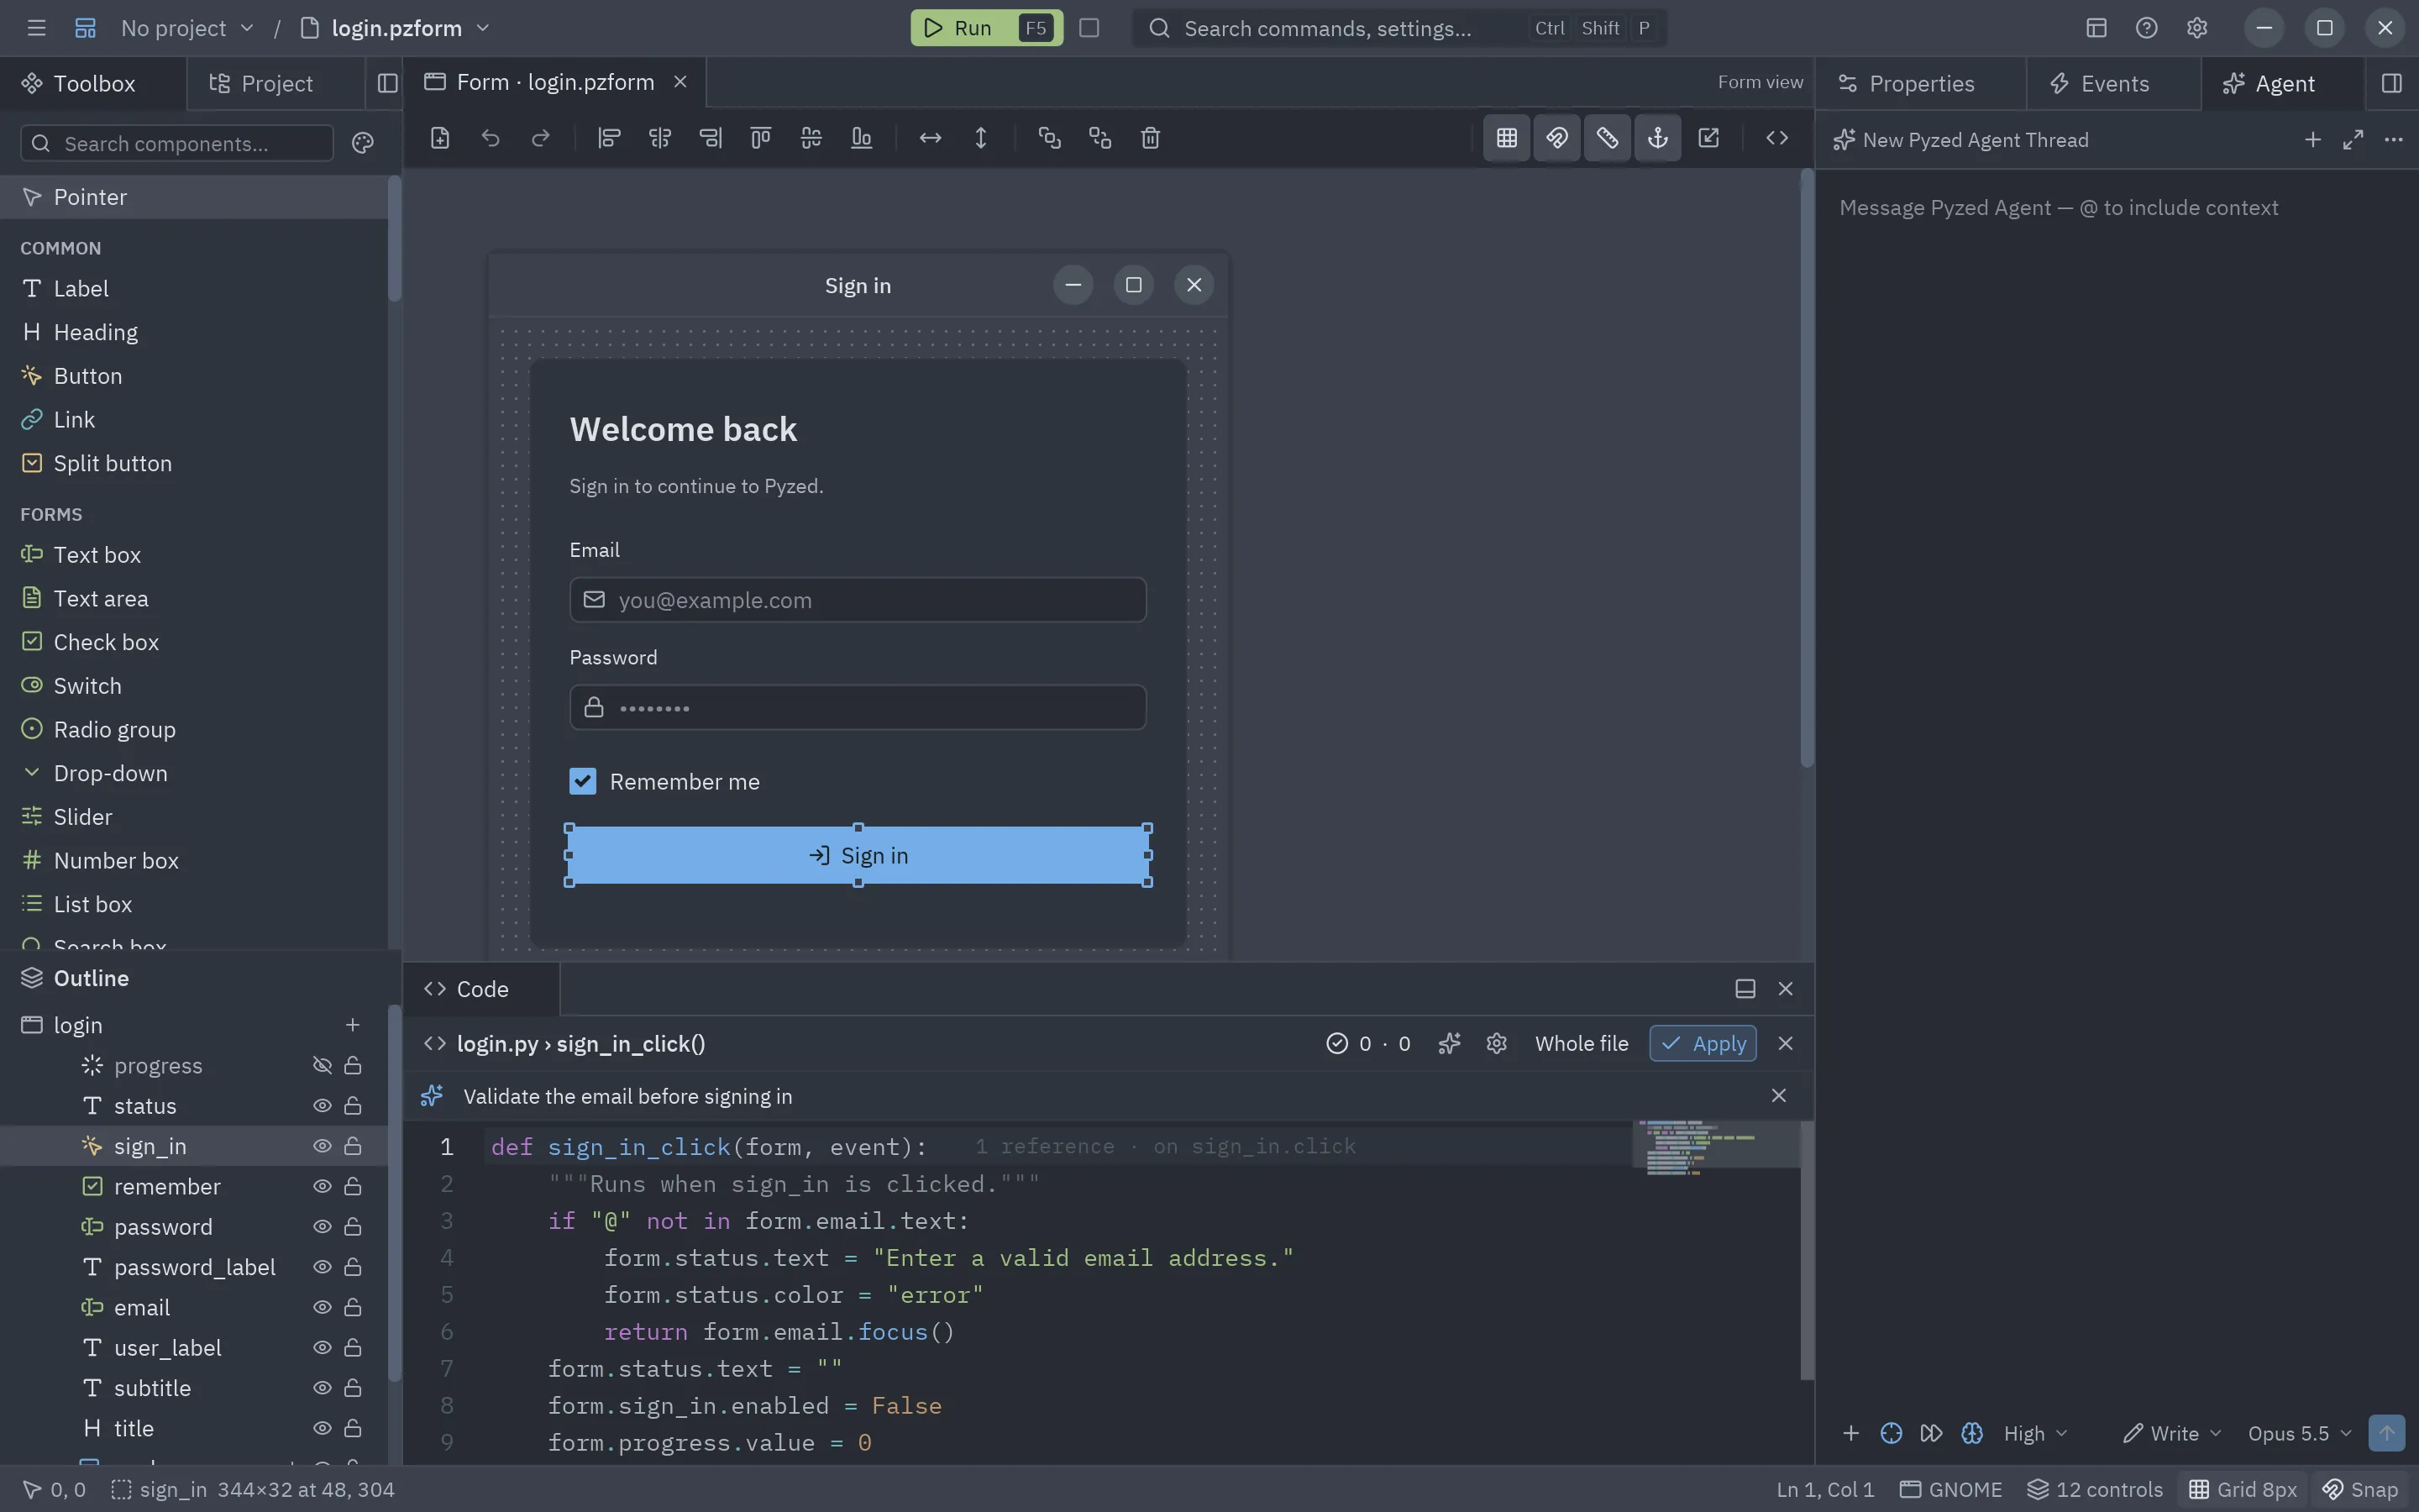This screenshot has height=1512, width=2419.
Task: Open the theme palette icon beside component search
Action: coord(363,143)
